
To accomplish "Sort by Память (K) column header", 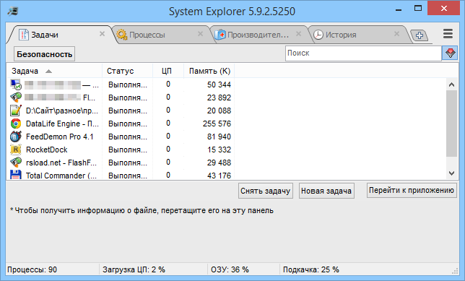I will [209, 71].
